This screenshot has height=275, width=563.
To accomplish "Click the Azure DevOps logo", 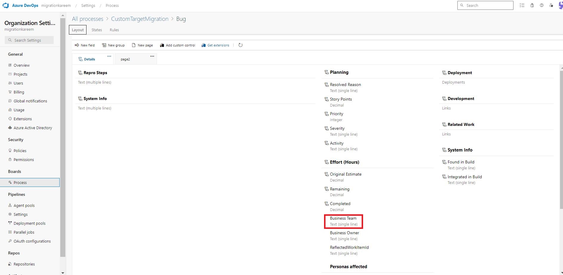I will [x=6, y=5].
